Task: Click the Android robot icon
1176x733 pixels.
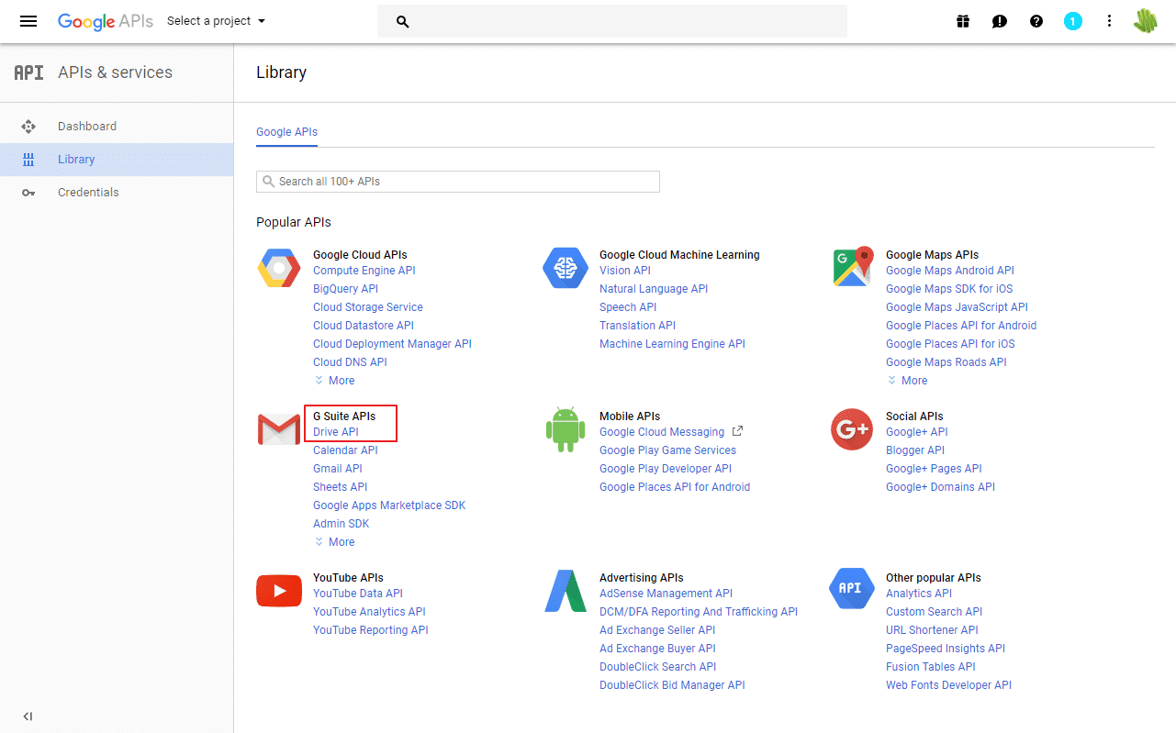Action: tap(566, 429)
